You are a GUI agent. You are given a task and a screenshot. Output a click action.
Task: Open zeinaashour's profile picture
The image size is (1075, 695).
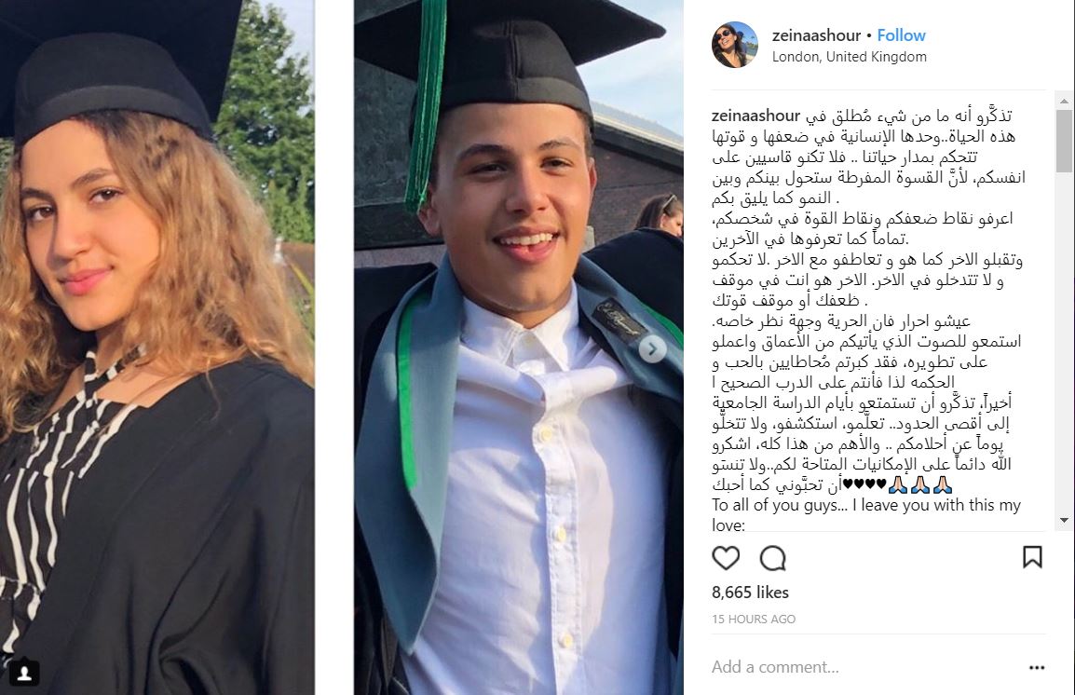[734, 45]
